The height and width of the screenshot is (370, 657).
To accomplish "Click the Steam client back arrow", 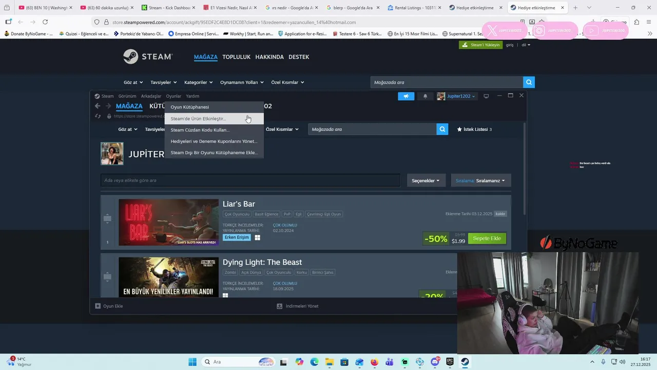I will coord(98,106).
